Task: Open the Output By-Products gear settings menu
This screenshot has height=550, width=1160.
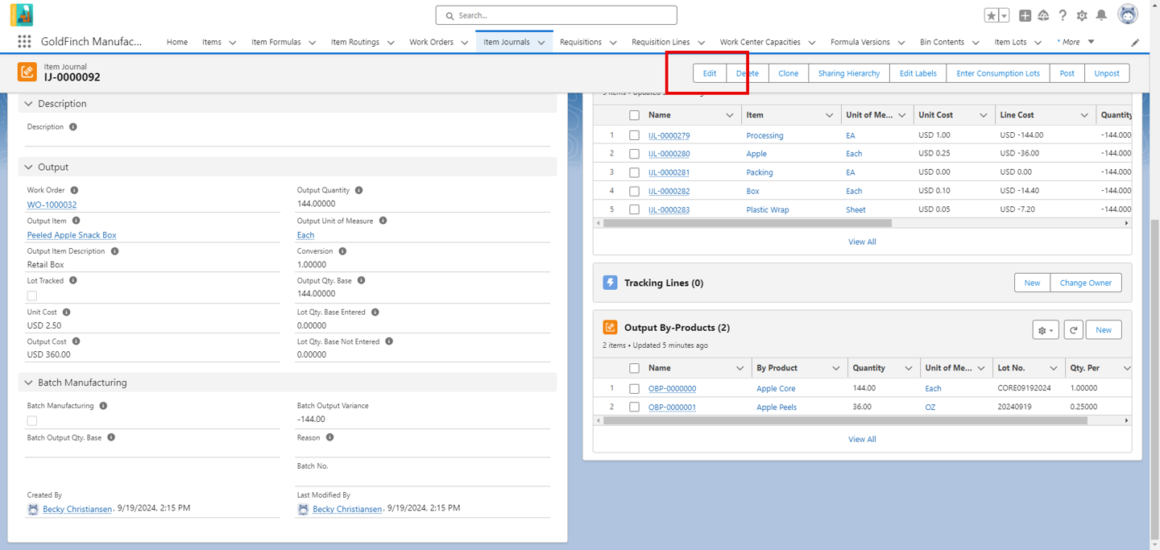Action: 1046,330
